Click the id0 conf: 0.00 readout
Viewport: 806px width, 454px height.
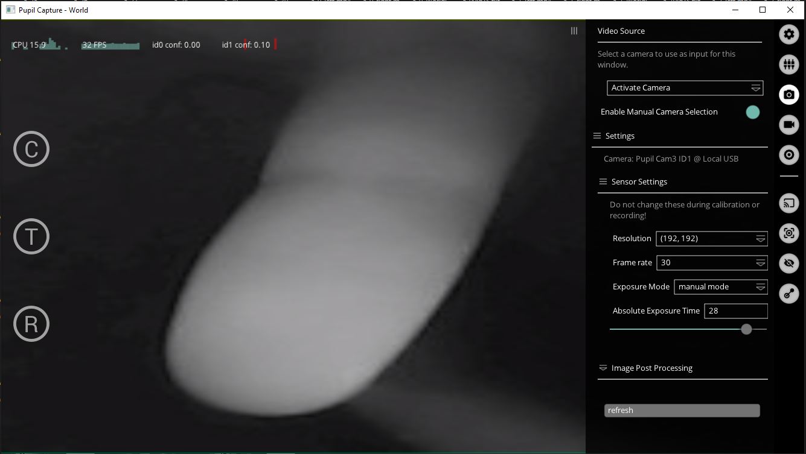176,45
